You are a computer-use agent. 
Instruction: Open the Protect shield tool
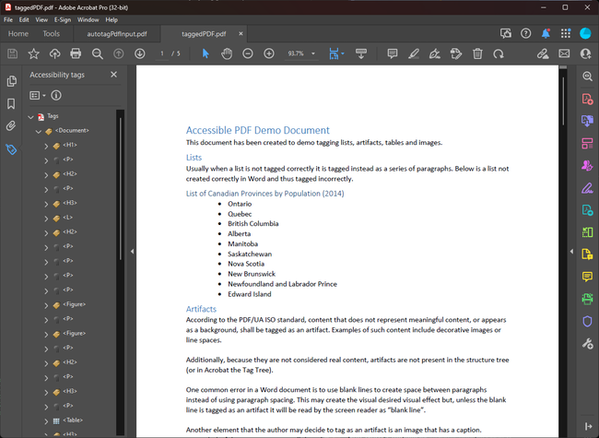coord(587,321)
